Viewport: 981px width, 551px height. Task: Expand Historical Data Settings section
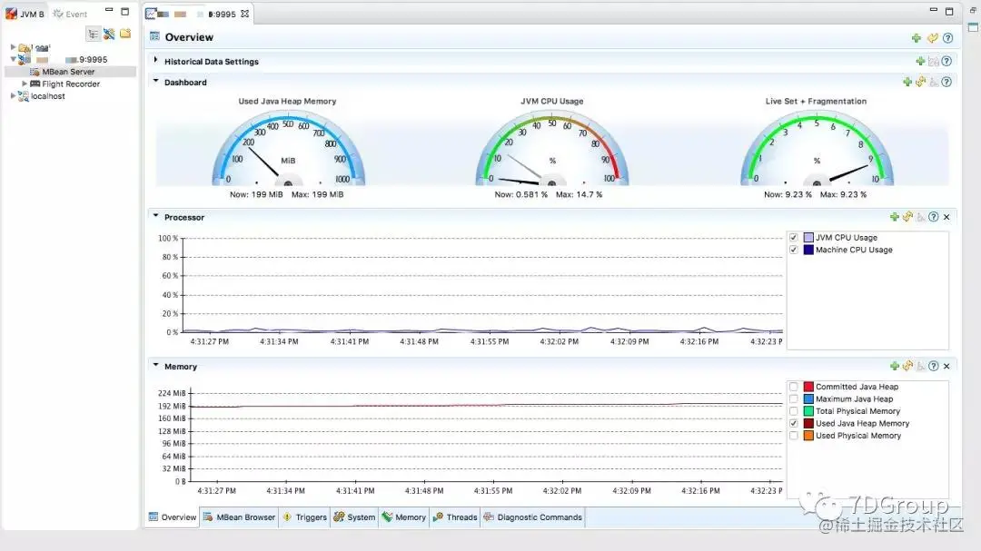pyautogui.click(x=156, y=61)
